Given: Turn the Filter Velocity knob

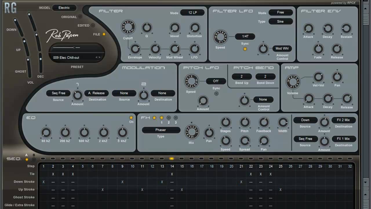Looking at the screenshot, I should click(x=155, y=49).
